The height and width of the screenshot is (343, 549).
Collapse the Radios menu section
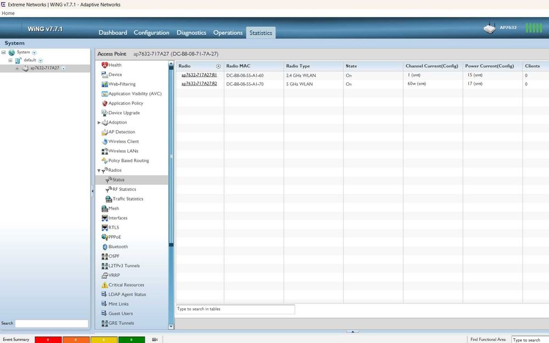pyautogui.click(x=99, y=171)
